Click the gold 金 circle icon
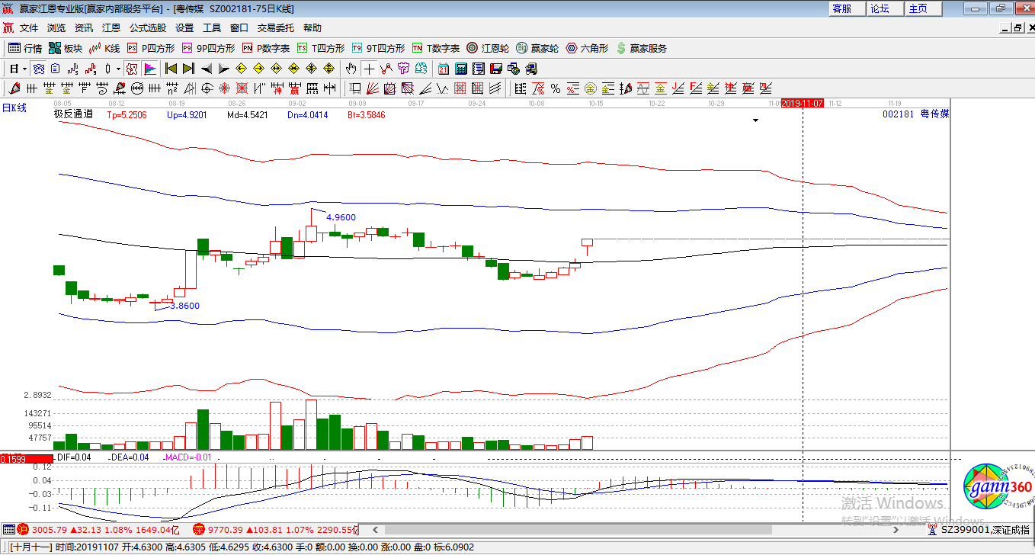The width and height of the screenshot is (1035, 555). [591, 88]
